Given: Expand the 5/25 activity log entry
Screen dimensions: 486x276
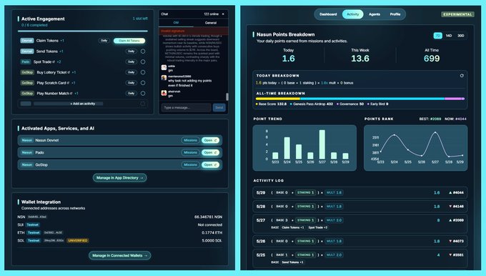Looking at the screenshot, I should click(359, 258).
